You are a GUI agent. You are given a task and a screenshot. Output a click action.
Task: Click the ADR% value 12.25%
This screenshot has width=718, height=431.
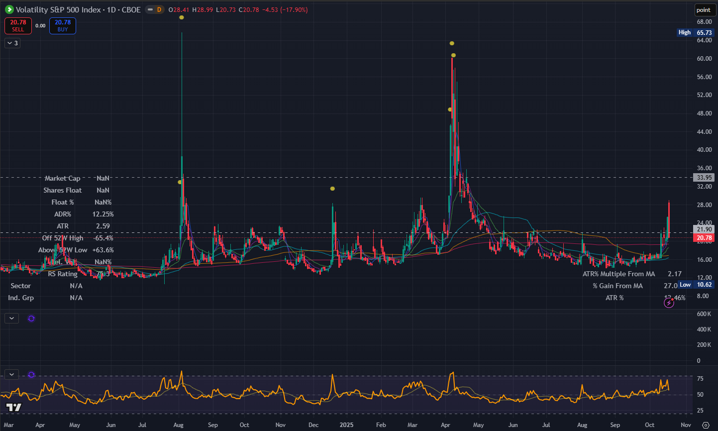(103, 214)
